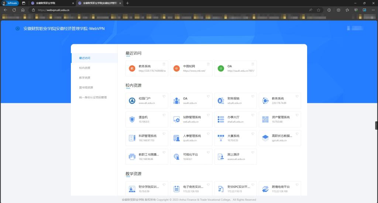Image resolution: width=378 pixels, height=203 pixels.
Task: Toggle favorite heart on 可视化平台 card
Action: tap(208, 153)
